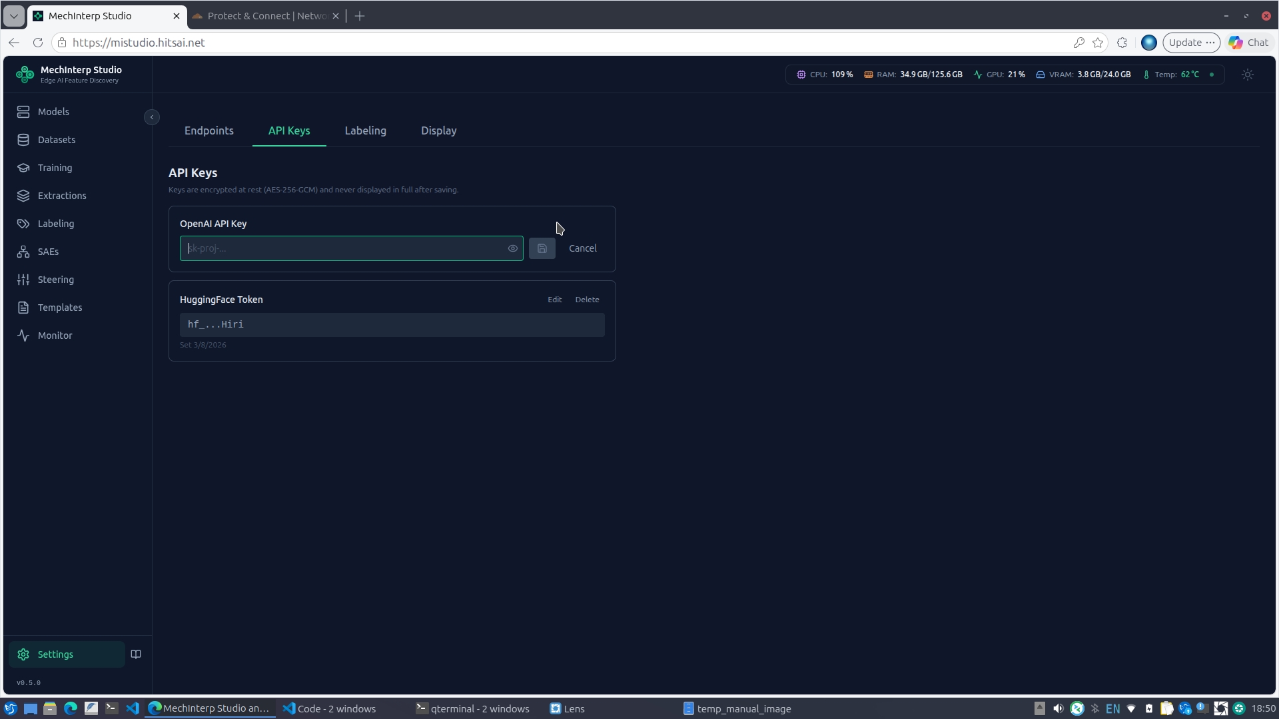This screenshot has width=1279, height=719.
Task: Cancel editing the OpenAI API key
Action: [583, 248]
